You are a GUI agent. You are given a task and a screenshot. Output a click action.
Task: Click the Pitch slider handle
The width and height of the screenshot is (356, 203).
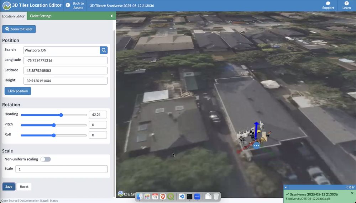(x=54, y=125)
